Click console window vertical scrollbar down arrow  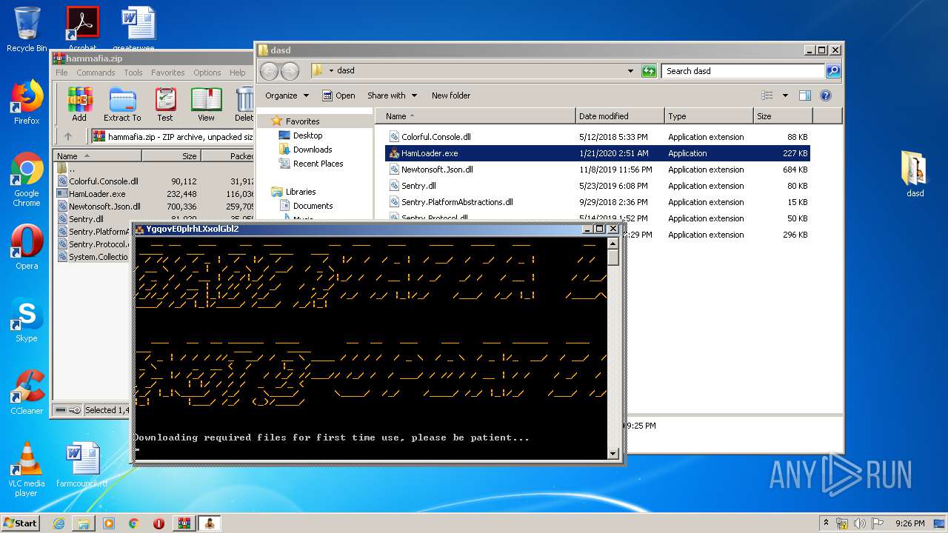pyautogui.click(x=612, y=453)
